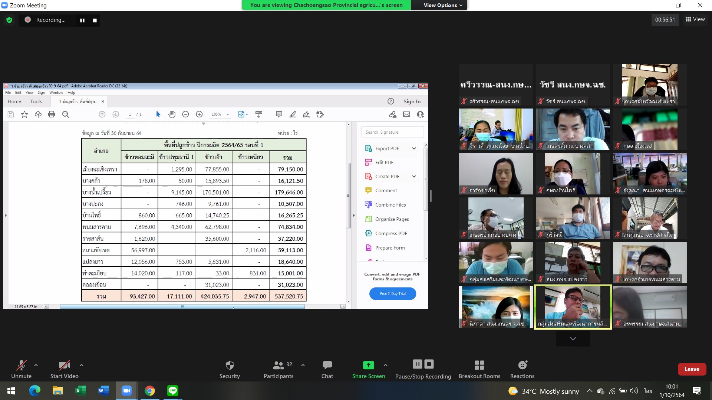Expand audio options arrow next to Unmute
The width and height of the screenshot is (712, 400).
36,365
